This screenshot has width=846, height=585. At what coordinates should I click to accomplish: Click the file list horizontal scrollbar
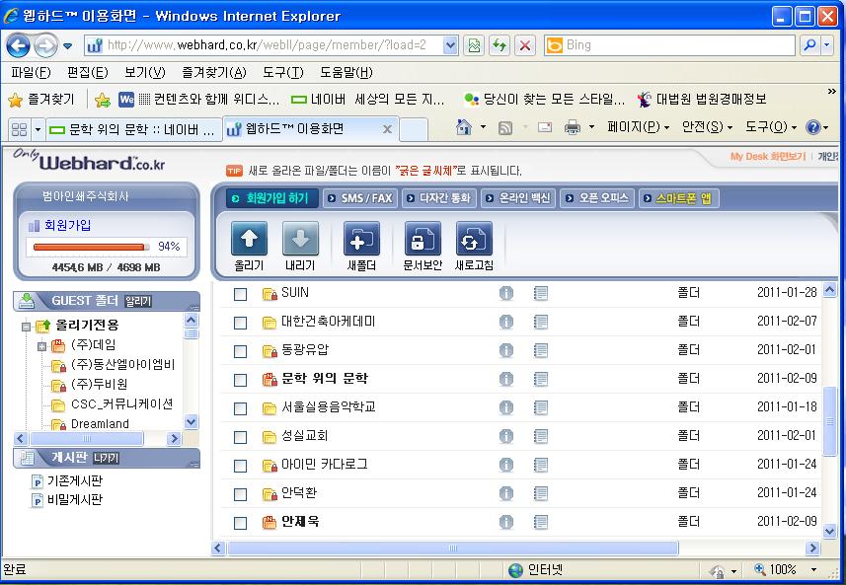click(x=451, y=548)
